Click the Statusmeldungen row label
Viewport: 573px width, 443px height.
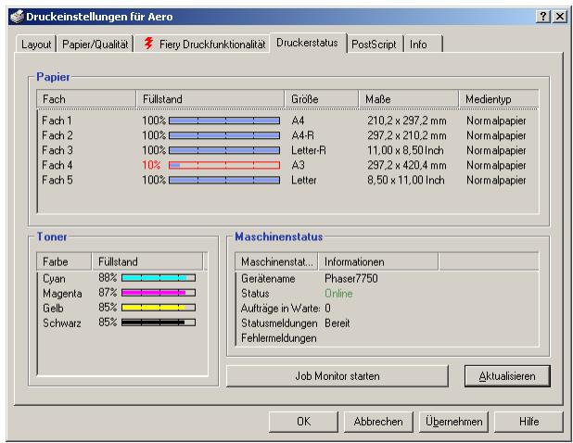pos(279,323)
